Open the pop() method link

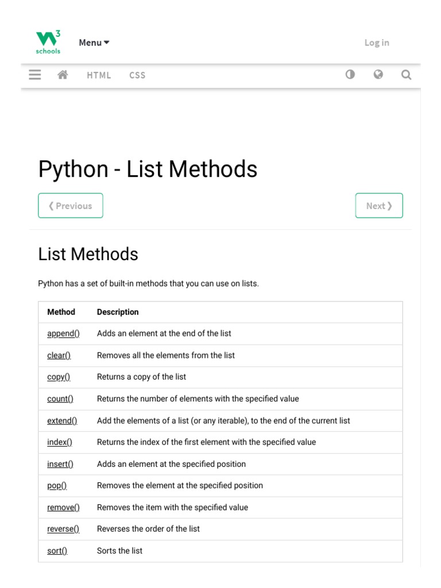(57, 486)
